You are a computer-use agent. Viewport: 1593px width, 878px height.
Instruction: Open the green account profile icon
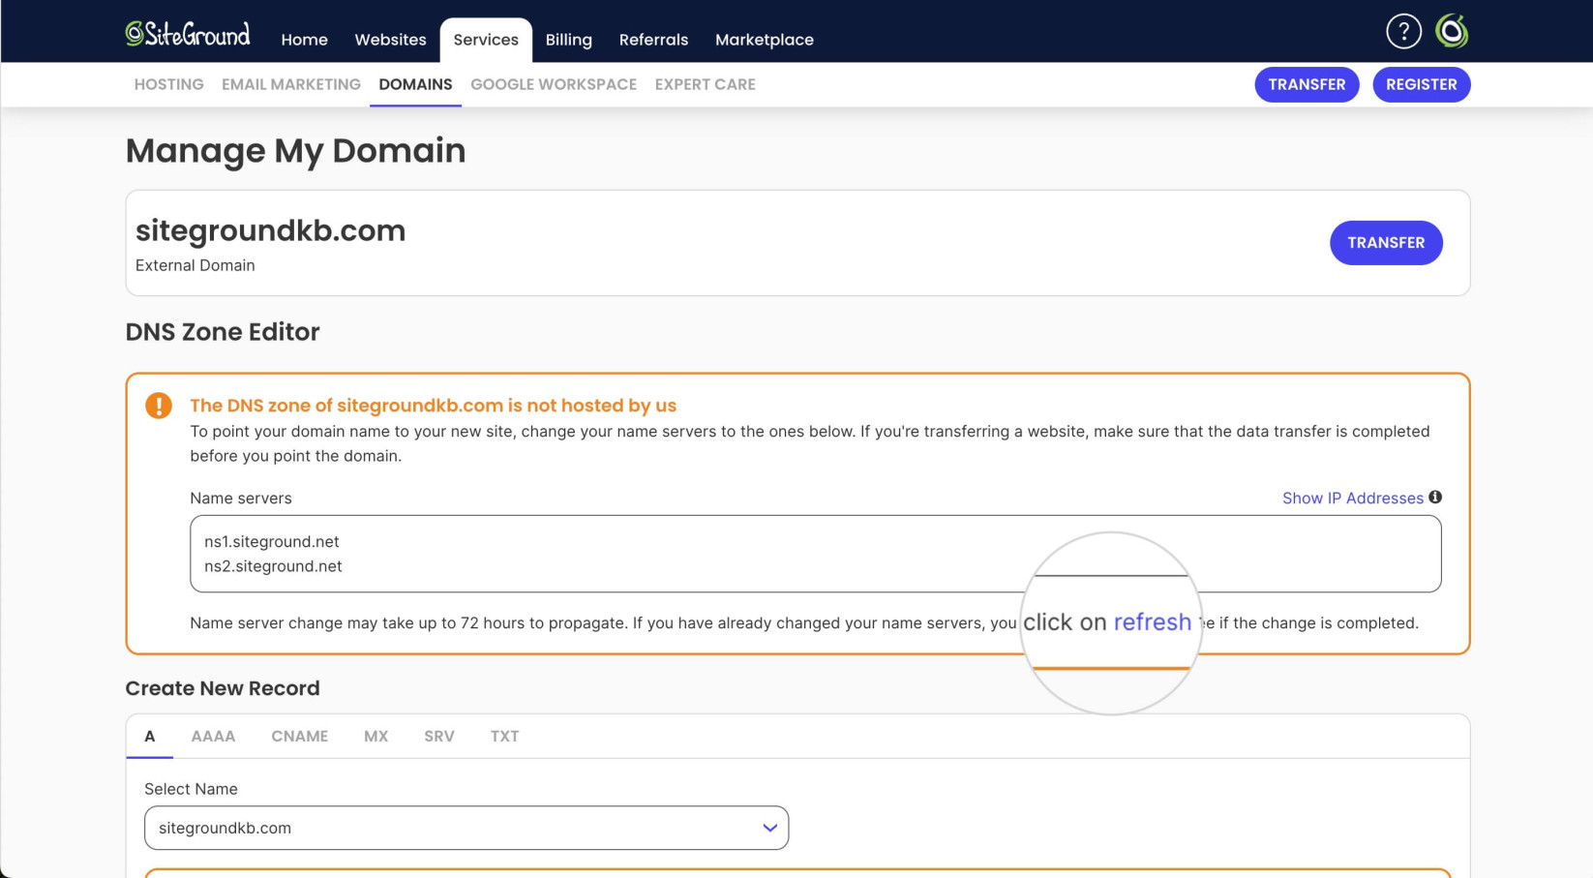[x=1452, y=31]
